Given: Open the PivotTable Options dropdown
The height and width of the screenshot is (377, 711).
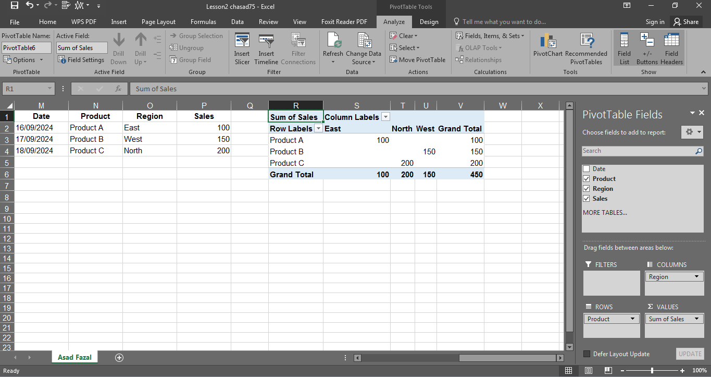Looking at the screenshot, I should [23, 60].
